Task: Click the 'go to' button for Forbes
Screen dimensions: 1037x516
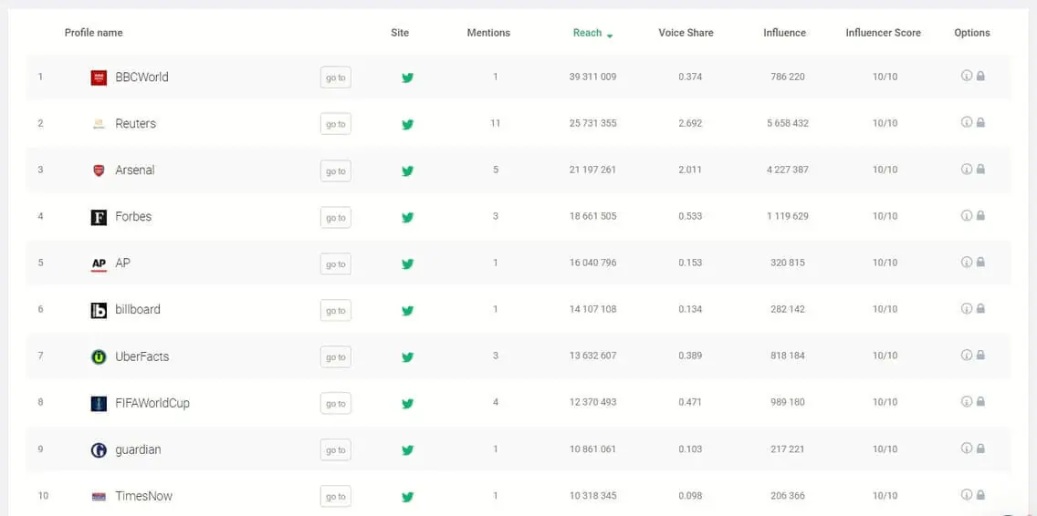Action: point(335,217)
